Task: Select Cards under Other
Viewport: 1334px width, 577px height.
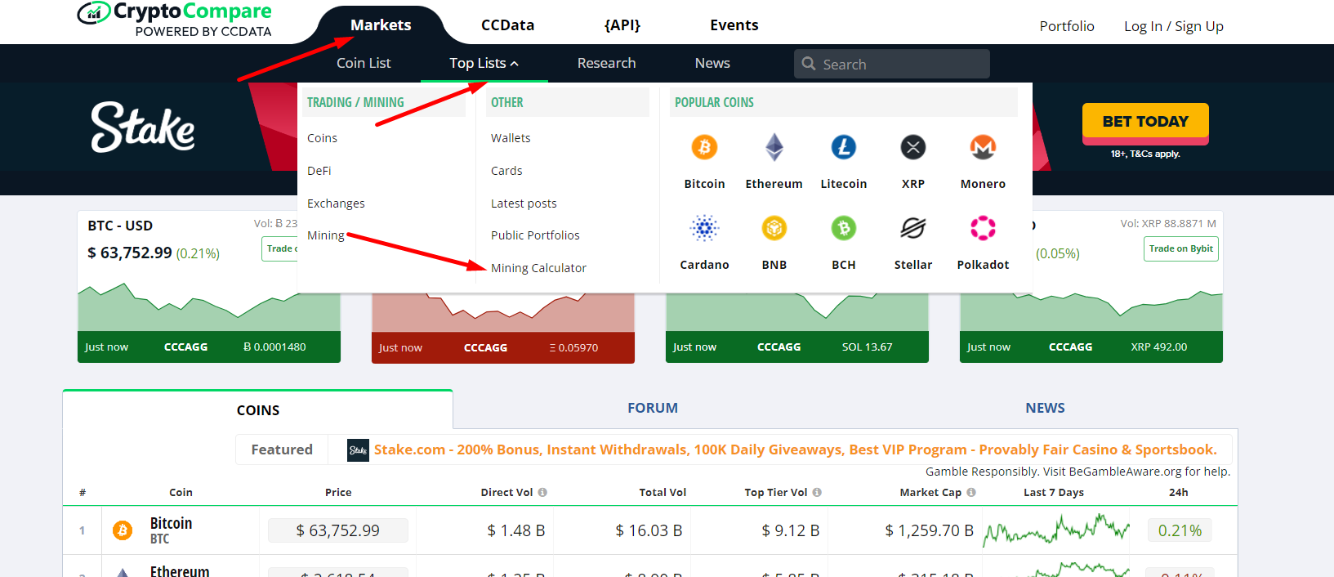Action: point(506,171)
